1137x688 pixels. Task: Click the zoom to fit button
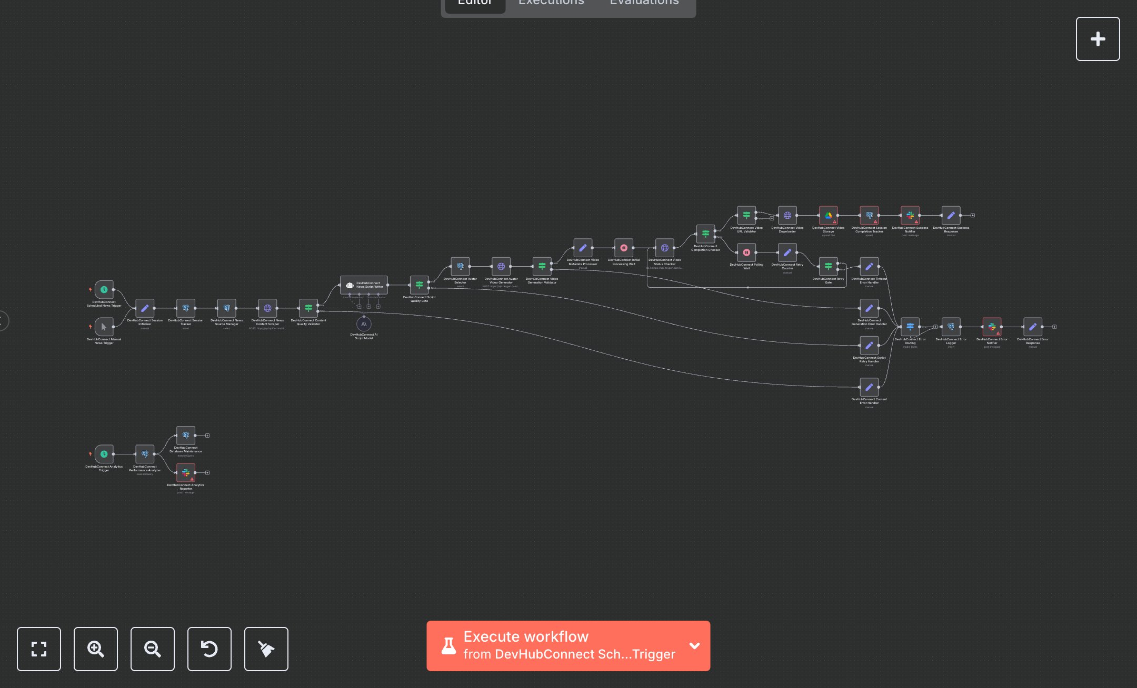[x=39, y=649]
